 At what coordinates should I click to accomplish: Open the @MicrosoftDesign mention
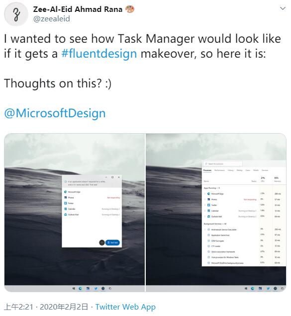[x=55, y=113]
